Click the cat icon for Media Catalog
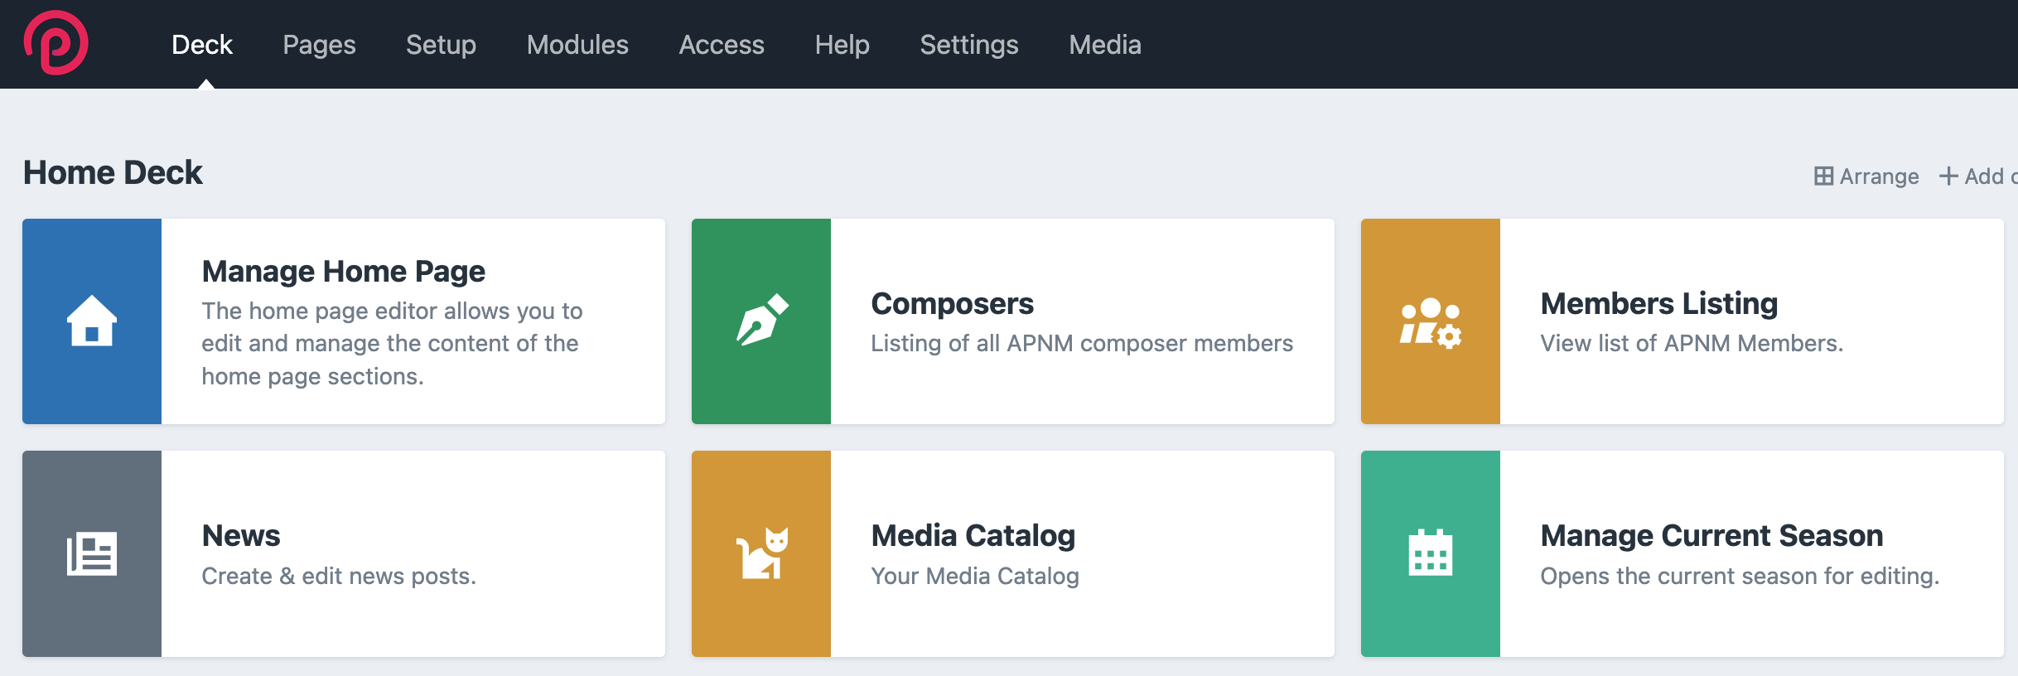Screen dimensions: 2018x676 click(761, 553)
